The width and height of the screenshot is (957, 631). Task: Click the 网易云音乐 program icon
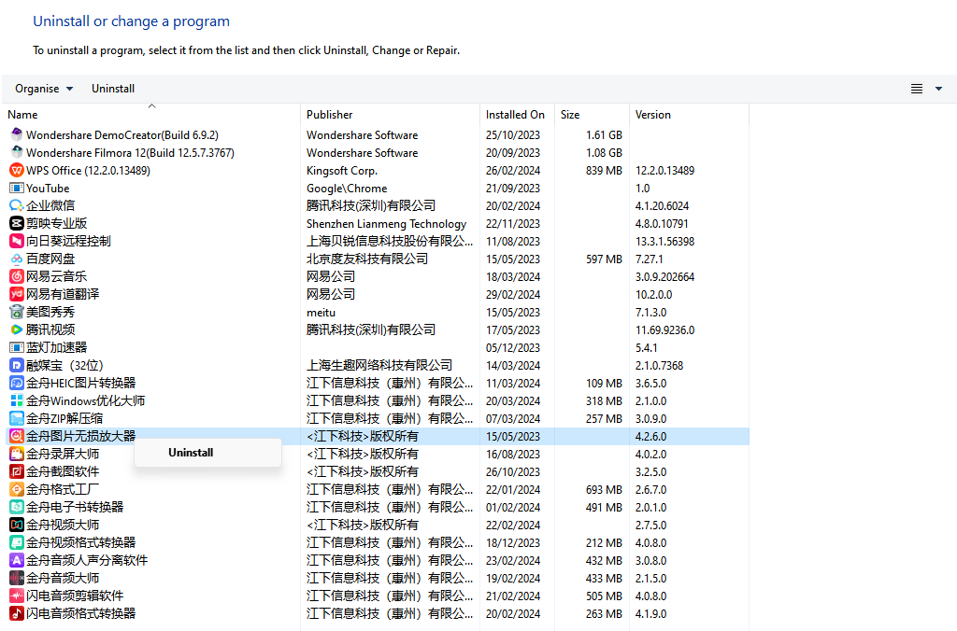coord(16,276)
